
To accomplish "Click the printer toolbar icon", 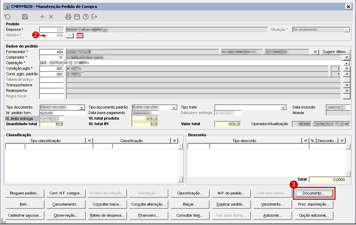I will tap(68, 17).
